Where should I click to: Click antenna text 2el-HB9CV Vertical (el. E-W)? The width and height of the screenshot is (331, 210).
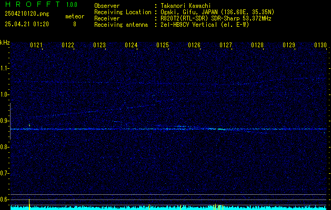click(x=205, y=25)
